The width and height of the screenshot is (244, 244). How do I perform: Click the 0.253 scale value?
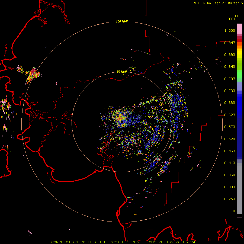[230, 199]
